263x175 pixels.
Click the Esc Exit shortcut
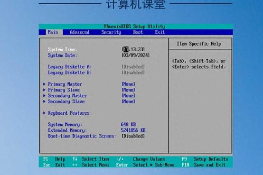pos(54,165)
